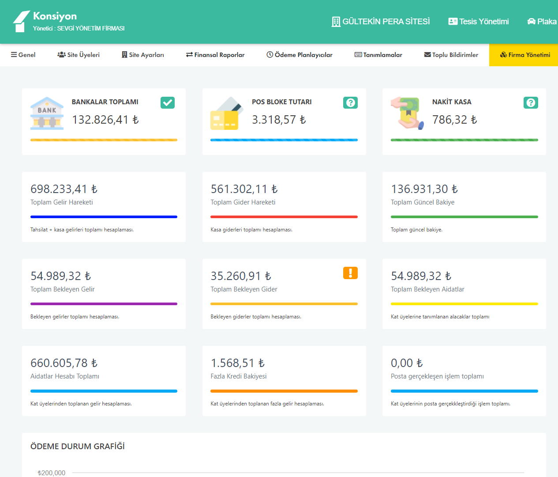
Task: Open the Genel hamburger menu
Action: (x=23, y=55)
